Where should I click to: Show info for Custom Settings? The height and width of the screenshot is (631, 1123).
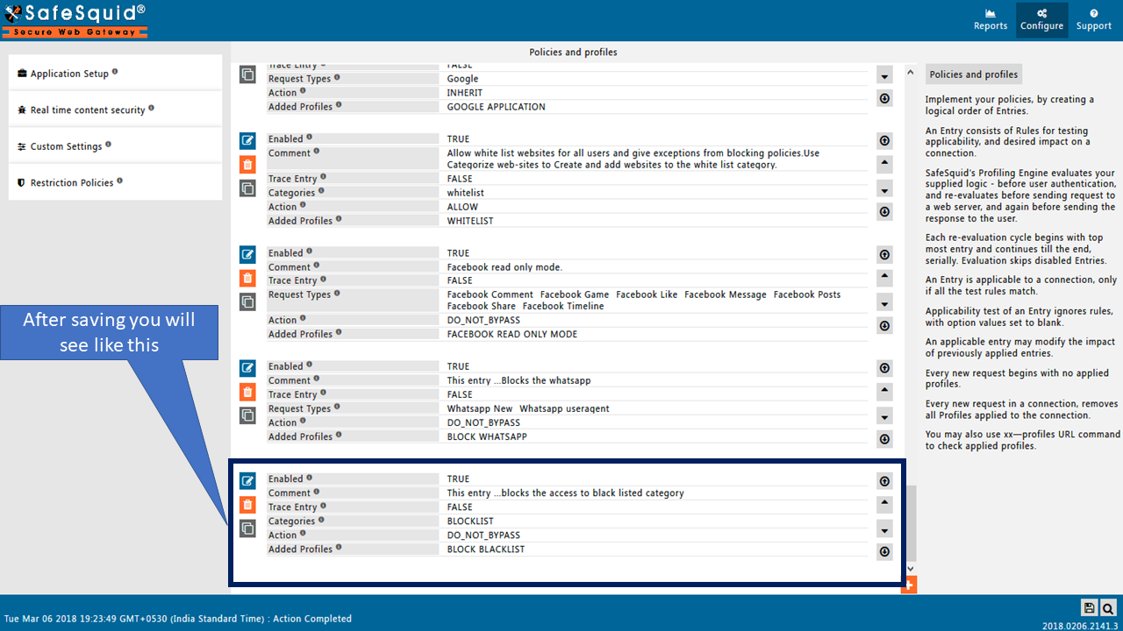[x=108, y=145]
